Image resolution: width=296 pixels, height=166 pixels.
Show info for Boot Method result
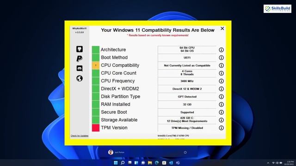221,58
